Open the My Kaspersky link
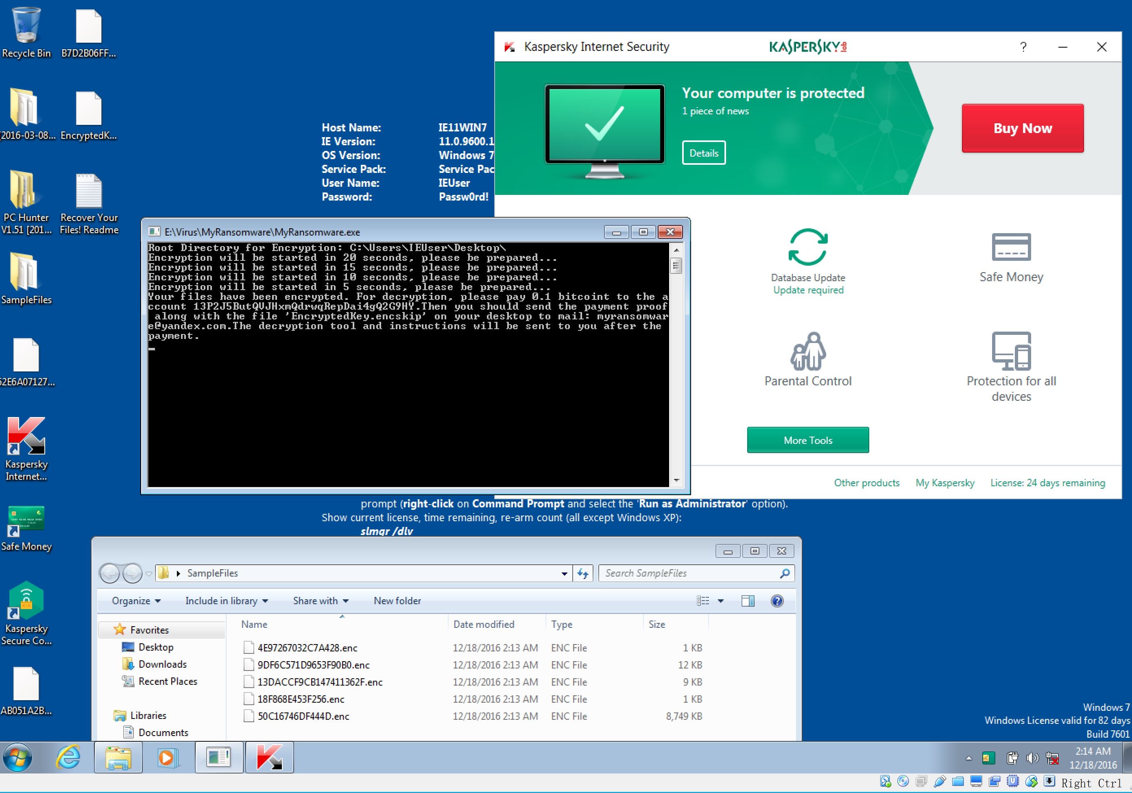The width and height of the screenshot is (1132, 793). (x=944, y=483)
